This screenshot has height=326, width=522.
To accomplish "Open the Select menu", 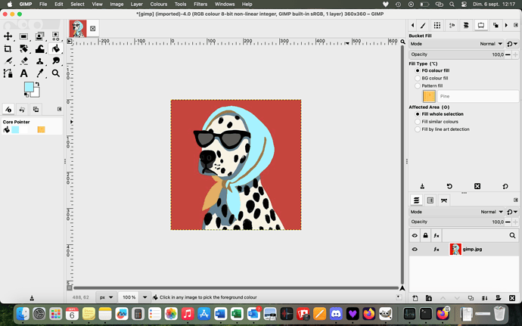I will pyautogui.click(x=77, y=5).
